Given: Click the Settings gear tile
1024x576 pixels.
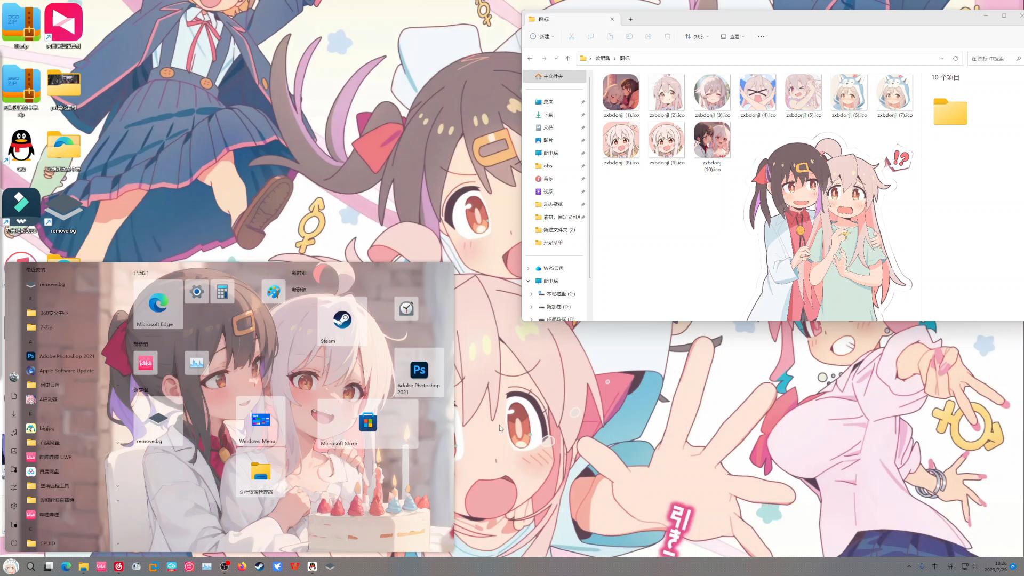Looking at the screenshot, I should (197, 292).
